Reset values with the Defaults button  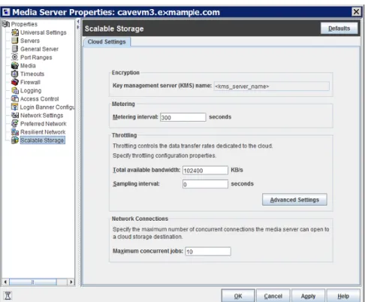pyautogui.click(x=339, y=29)
